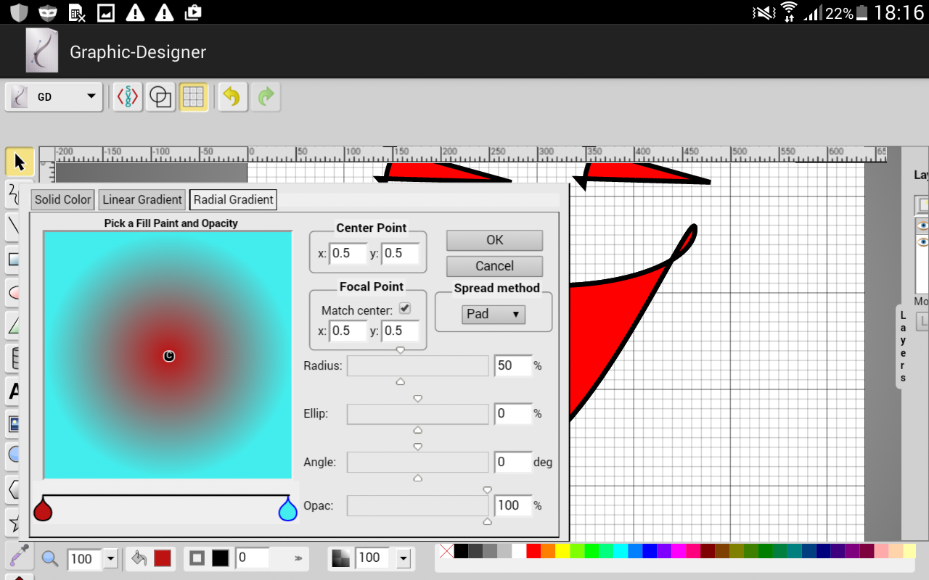Switch to the Solid Color tab
The height and width of the screenshot is (580, 929).
coord(63,200)
